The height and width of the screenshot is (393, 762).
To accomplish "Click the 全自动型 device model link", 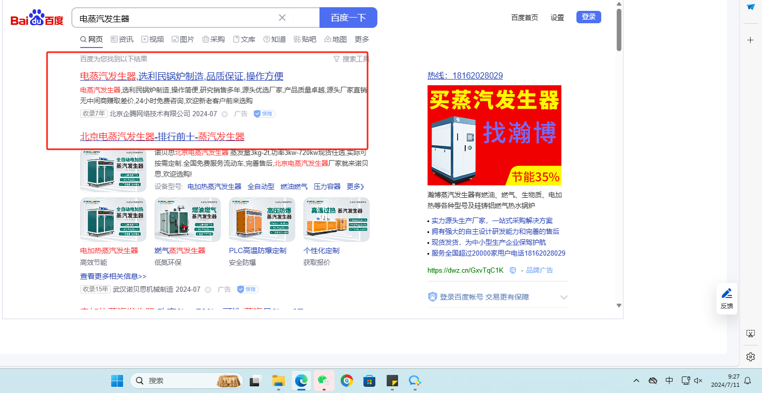I will 261,186.
